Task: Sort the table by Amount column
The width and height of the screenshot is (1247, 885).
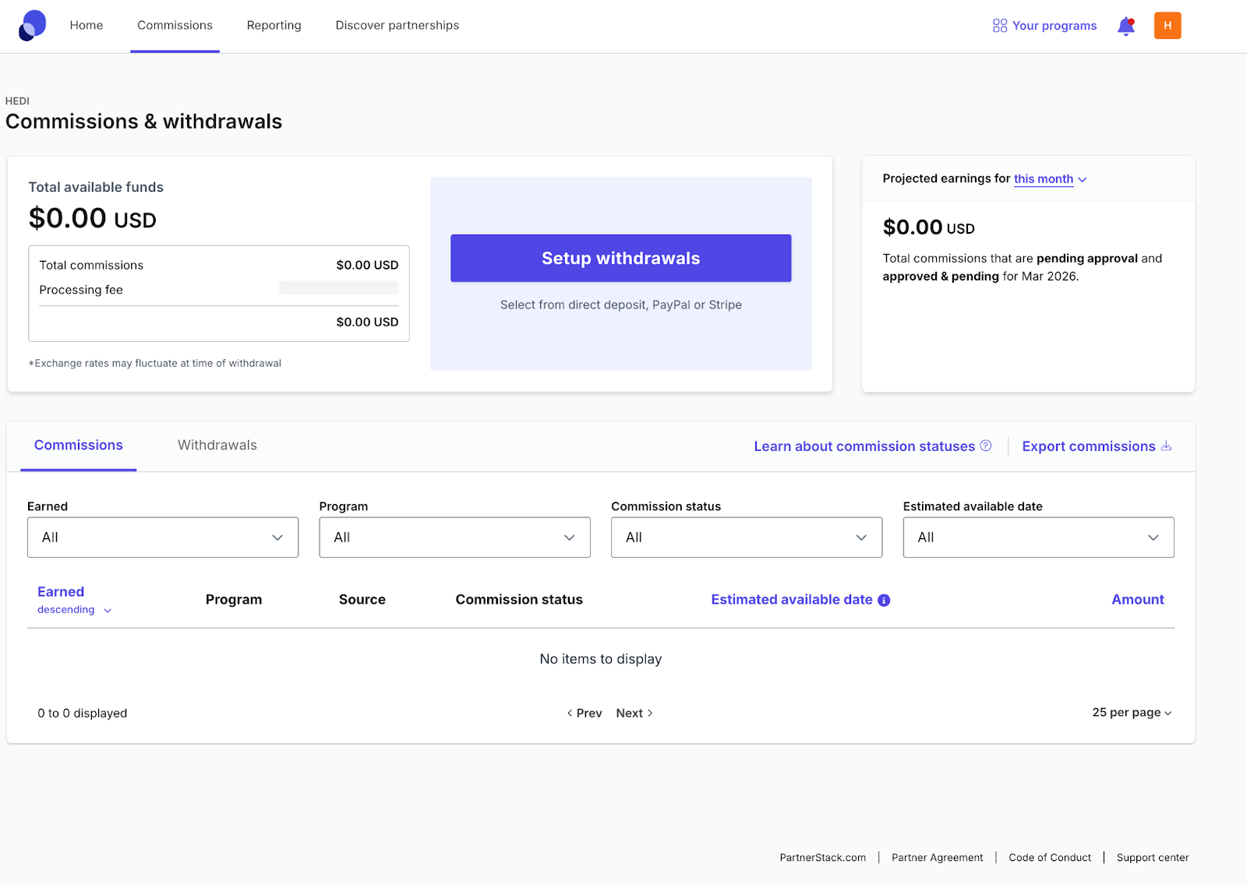Action: [1137, 600]
